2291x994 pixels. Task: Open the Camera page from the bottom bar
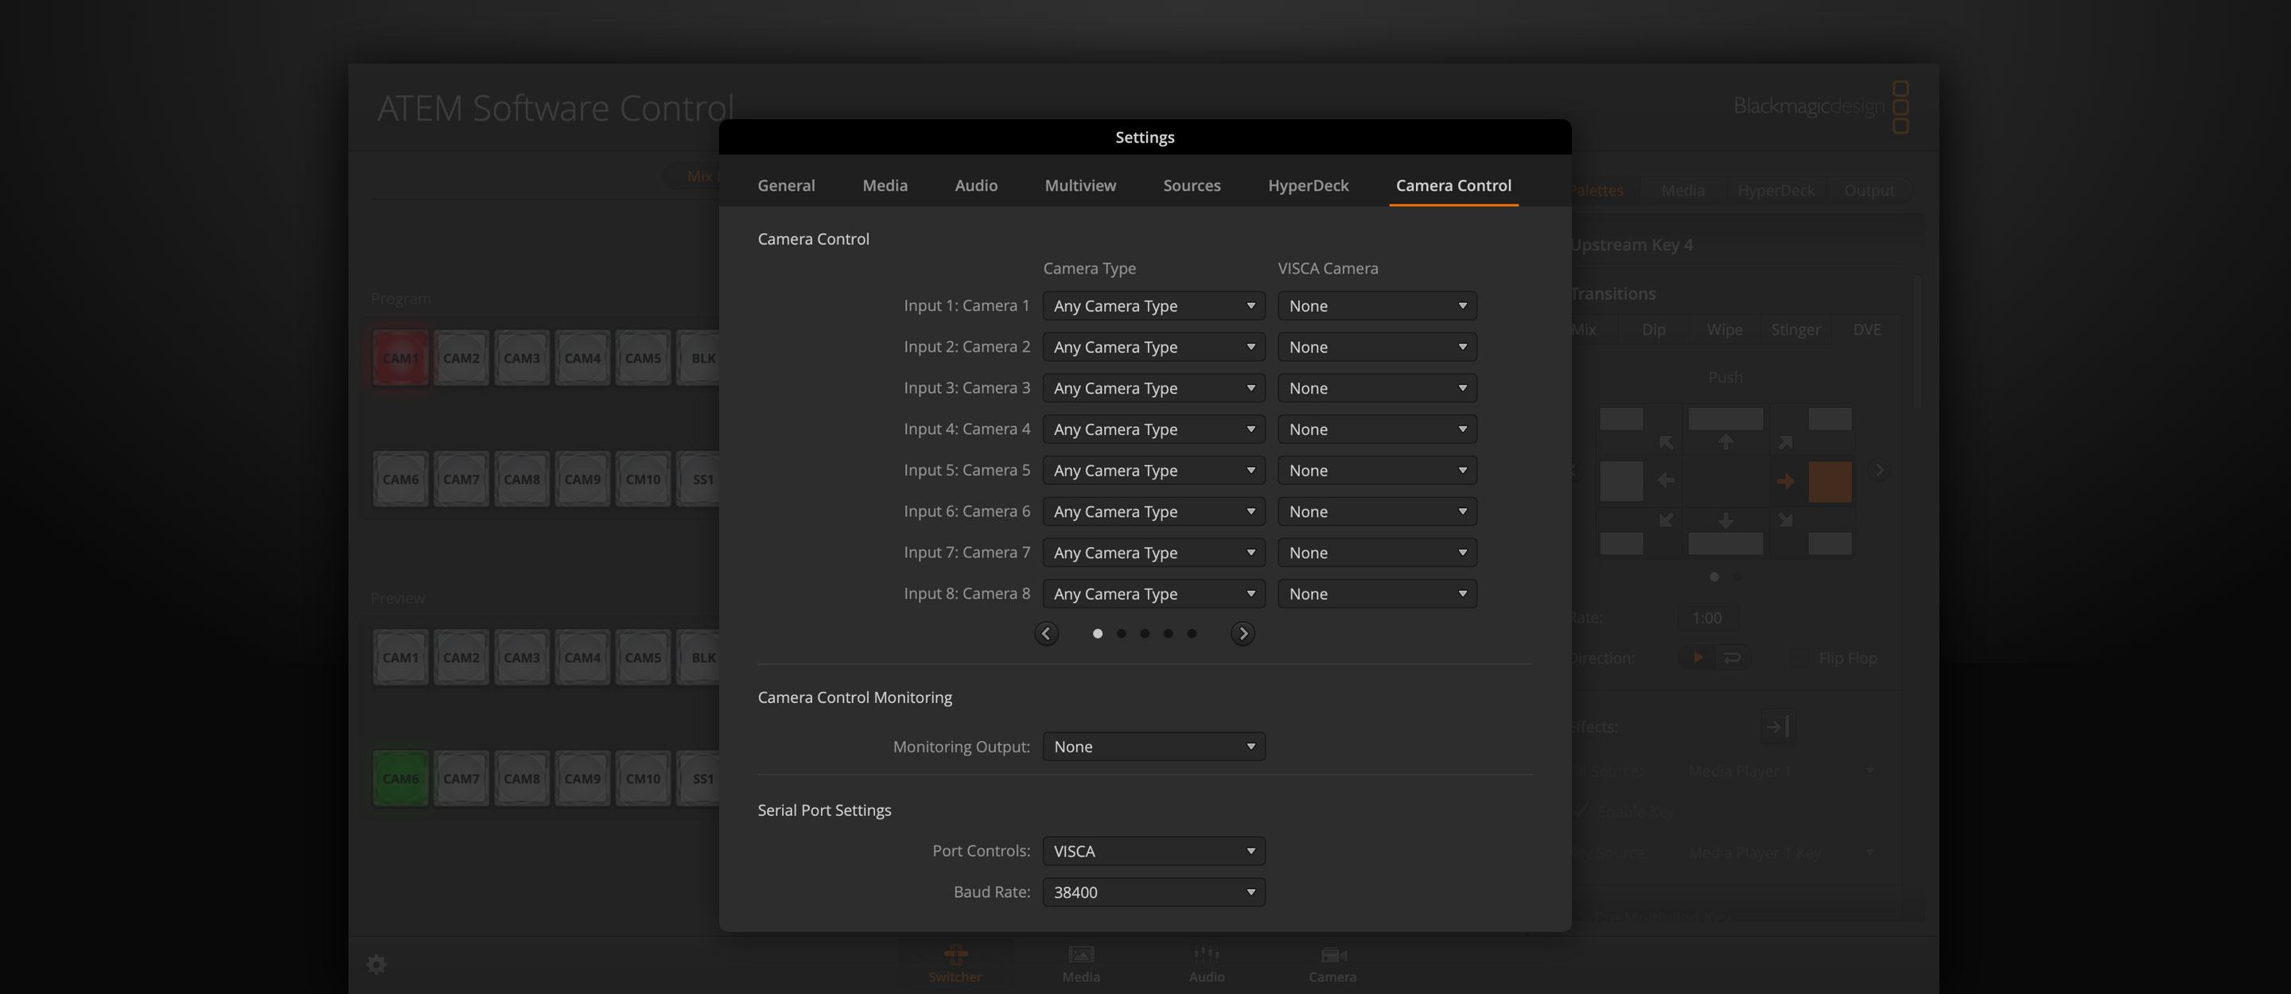coord(1332,963)
